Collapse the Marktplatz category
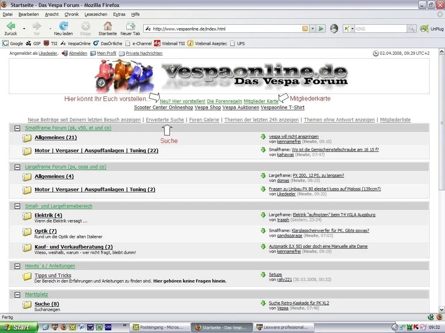Viewport: 445px width, 333px height. 17,294
